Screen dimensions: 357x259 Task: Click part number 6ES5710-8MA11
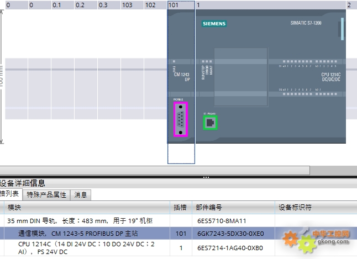(x=222, y=221)
